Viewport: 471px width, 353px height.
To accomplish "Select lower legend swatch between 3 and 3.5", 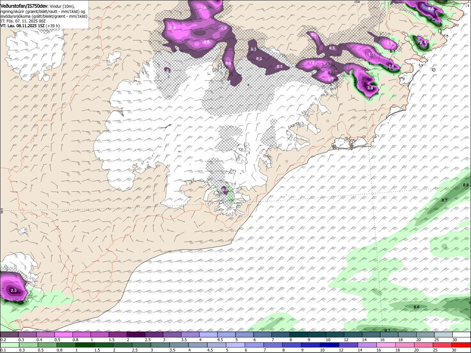I will pos(160,345).
